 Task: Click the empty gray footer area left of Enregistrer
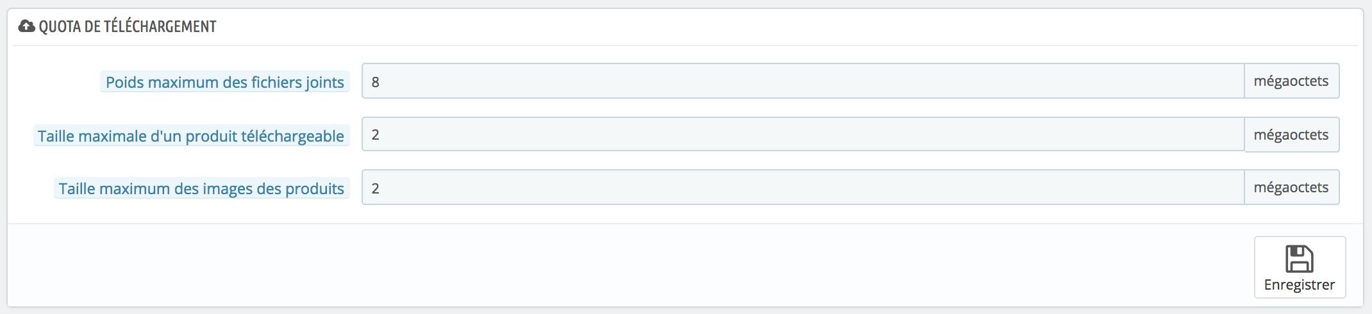pos(628,265)
